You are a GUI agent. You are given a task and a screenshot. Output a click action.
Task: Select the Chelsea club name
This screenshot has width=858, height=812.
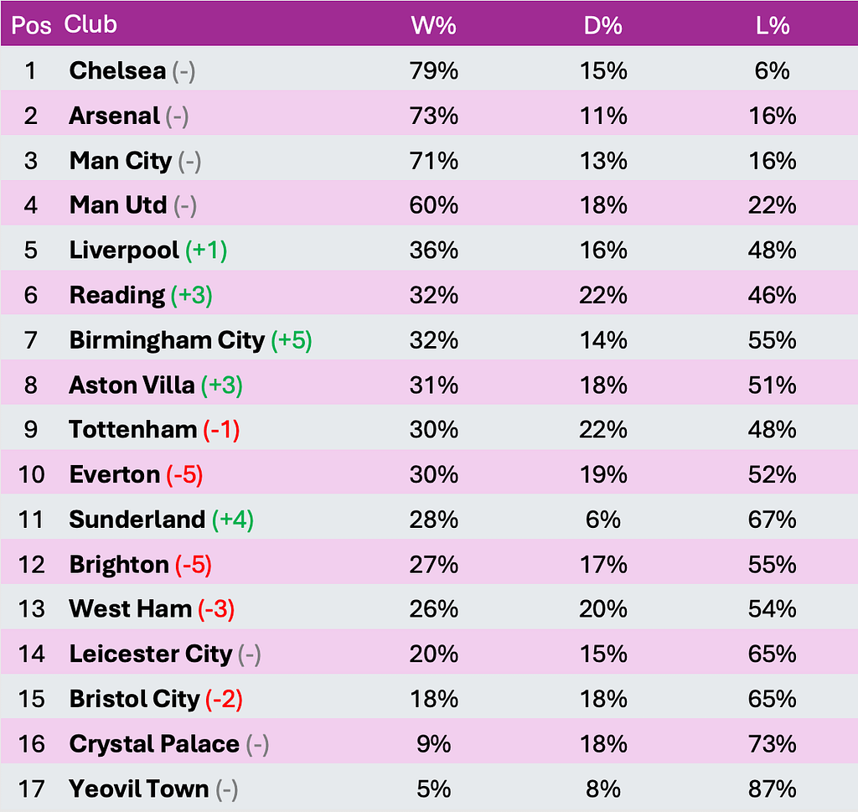pyautogui.click(x=117, y=70)
